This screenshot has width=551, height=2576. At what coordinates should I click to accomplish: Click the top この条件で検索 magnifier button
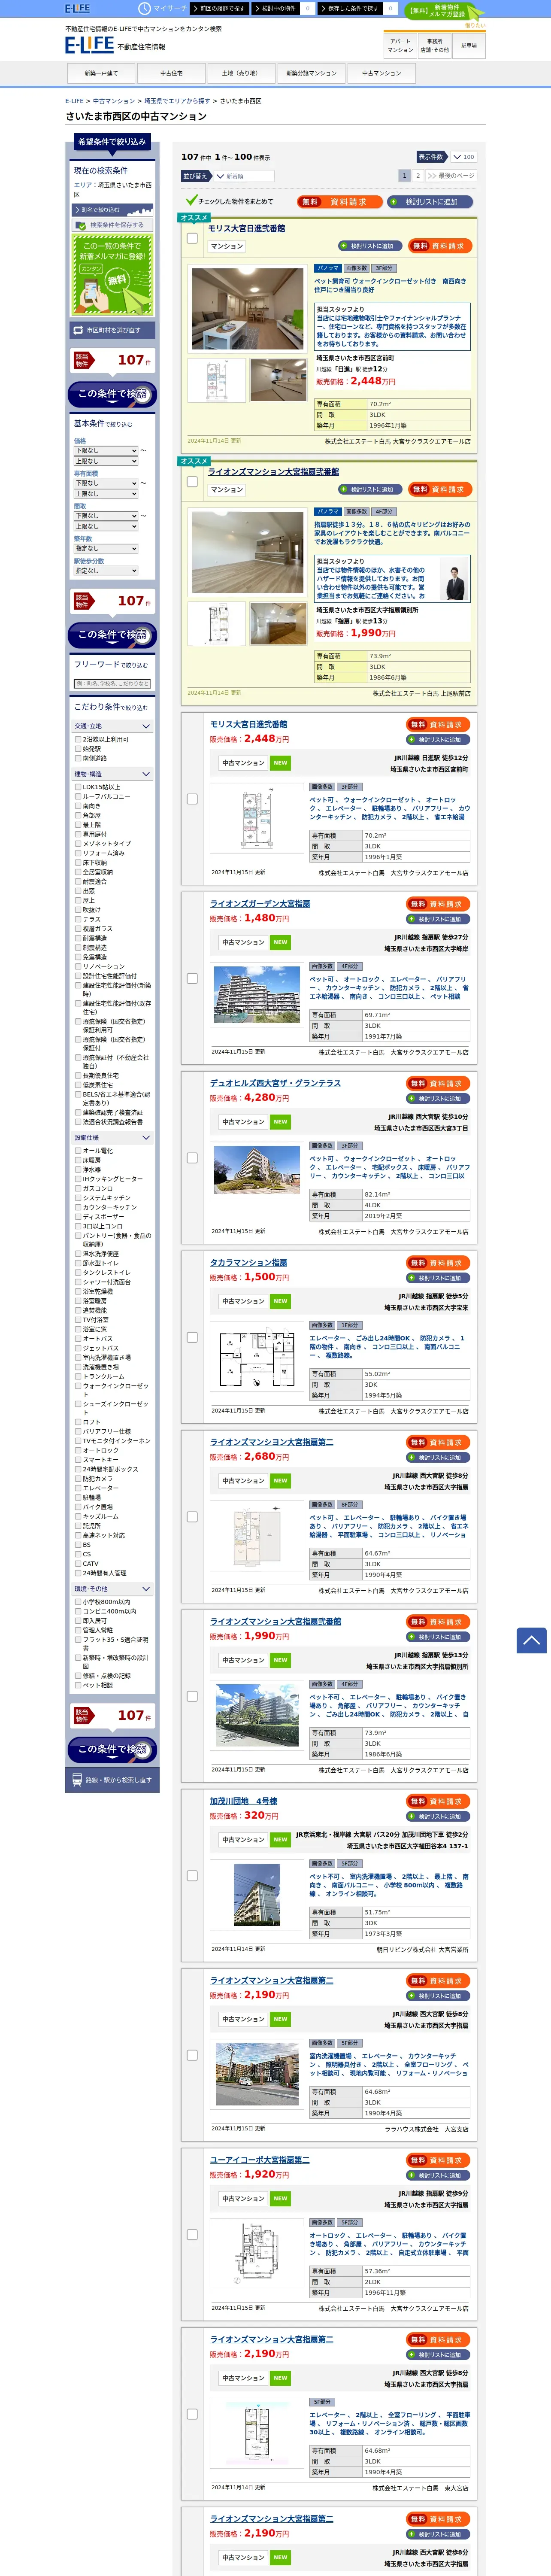click(112, 394)
